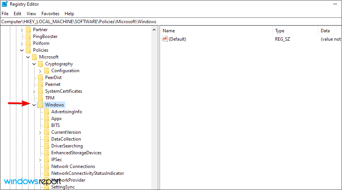Select the Network Connections key label
The image size is (342, 190).
point(73,166)
